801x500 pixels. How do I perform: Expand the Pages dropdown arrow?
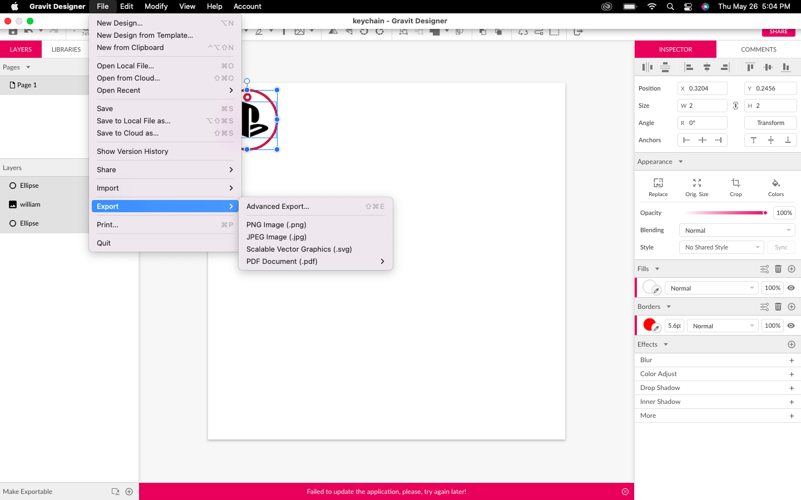(28, 67)
